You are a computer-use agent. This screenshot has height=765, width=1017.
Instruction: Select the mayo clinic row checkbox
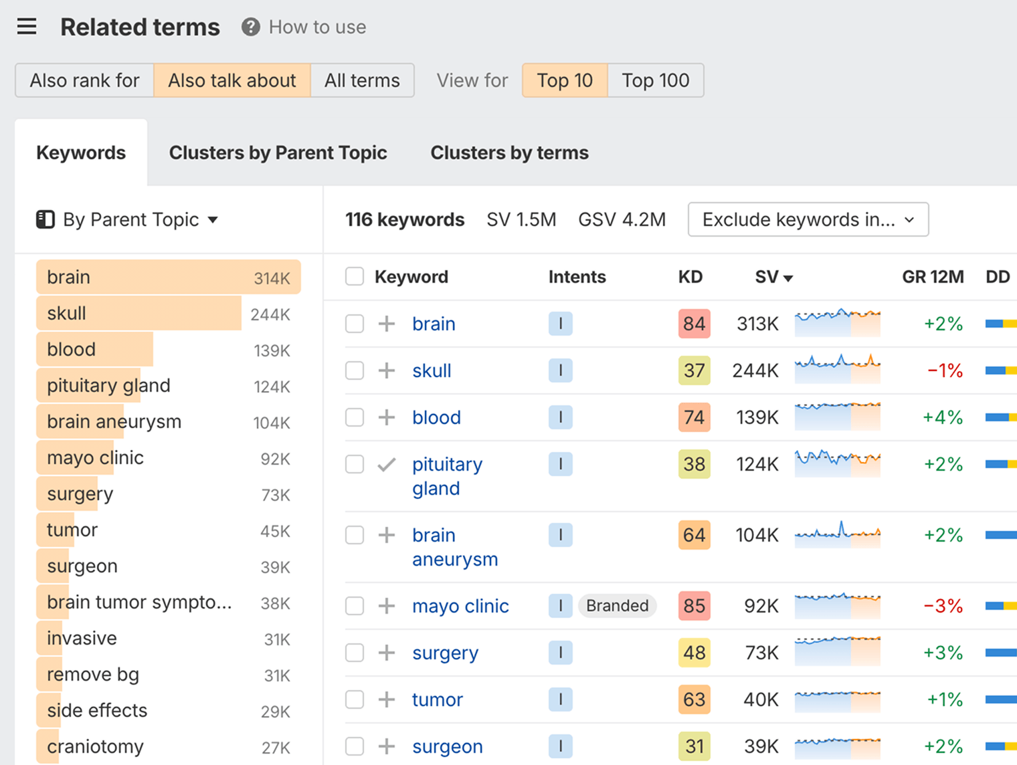[x=355, y=606]
